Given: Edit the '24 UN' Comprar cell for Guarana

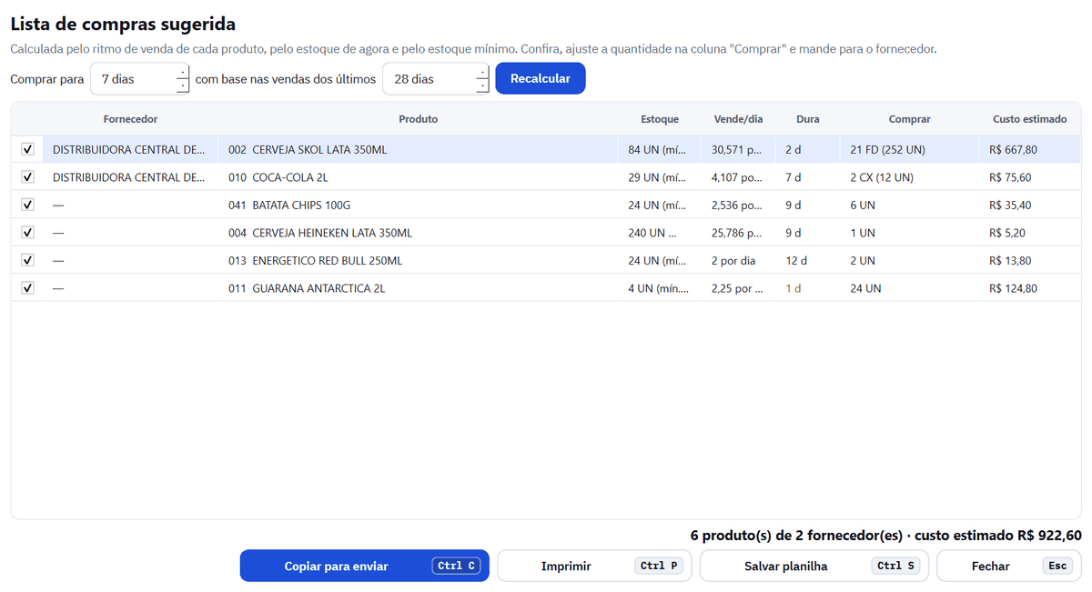Looking at the screenshot, I should pyautogui.click(x=909, y=288).
